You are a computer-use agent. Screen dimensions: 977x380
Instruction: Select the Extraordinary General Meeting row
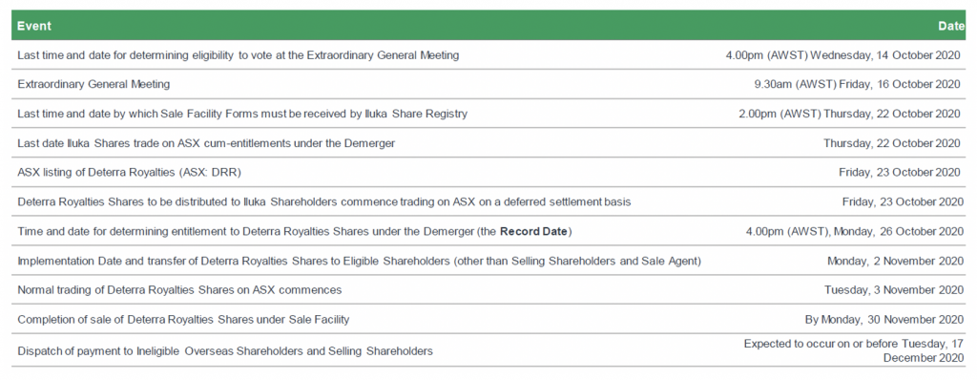(488, 84)
